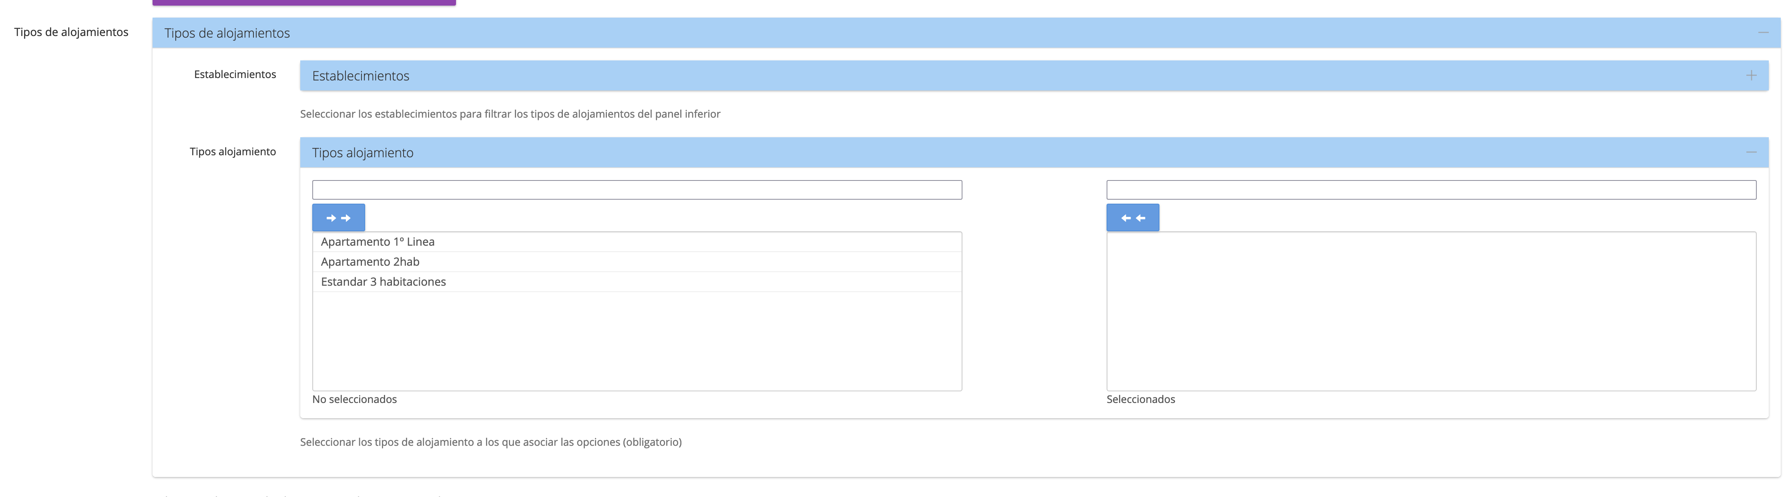Select Apartamento 1º Linea in the list
Image resolution: width=1792 pixels, height=497 pixels.
coord(378,242)
